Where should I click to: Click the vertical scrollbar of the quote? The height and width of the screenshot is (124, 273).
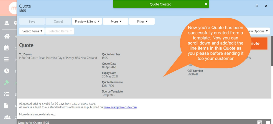point(272,51)
